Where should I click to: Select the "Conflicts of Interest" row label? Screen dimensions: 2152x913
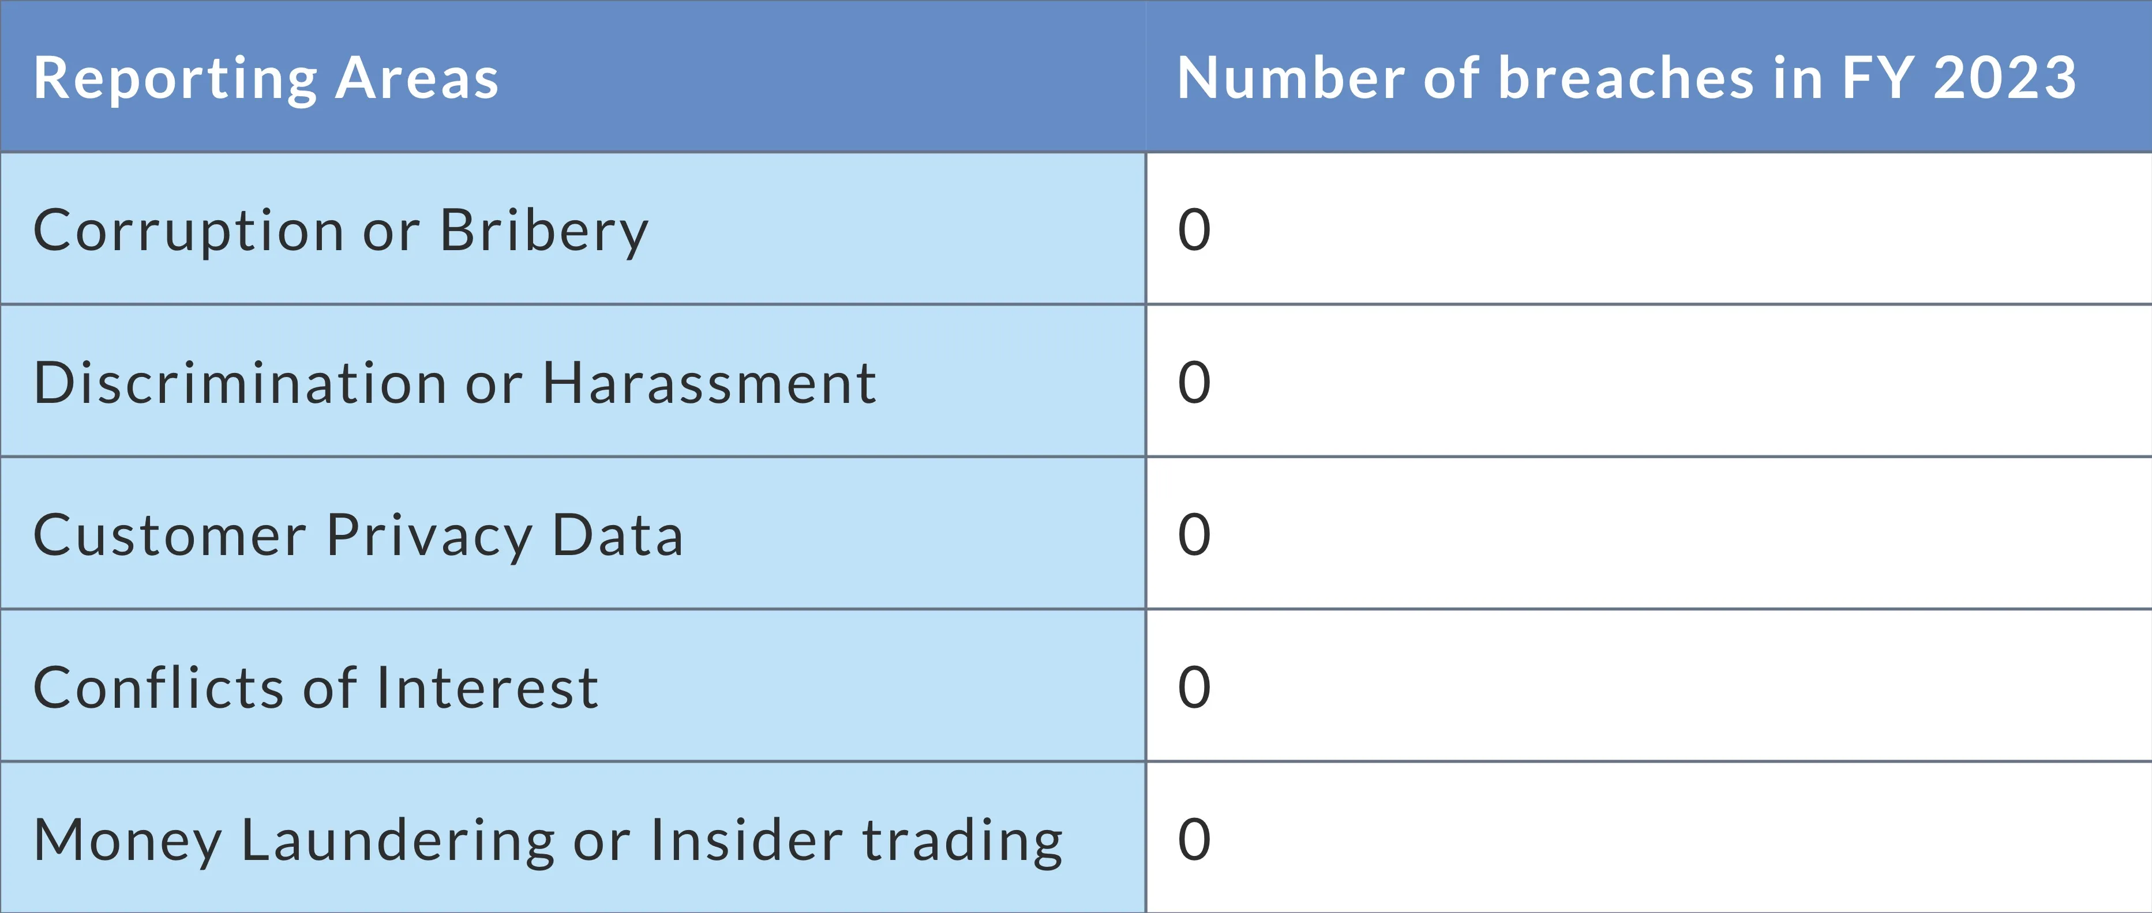(x=316, y=688)
